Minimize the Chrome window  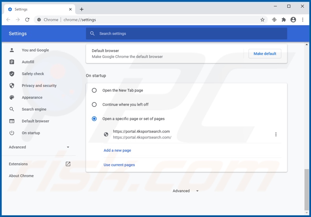coord(275,6)
